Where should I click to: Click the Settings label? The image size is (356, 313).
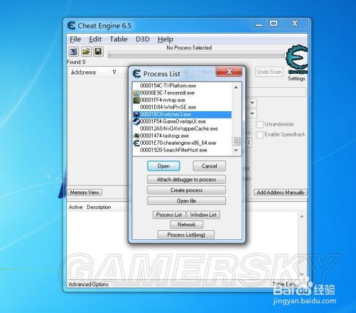coord(296,79)
